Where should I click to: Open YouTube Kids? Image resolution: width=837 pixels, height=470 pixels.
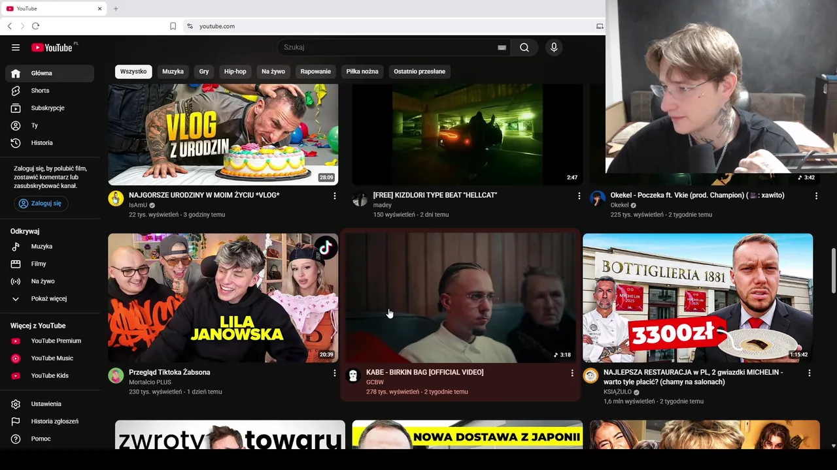(x=50, y=375)
